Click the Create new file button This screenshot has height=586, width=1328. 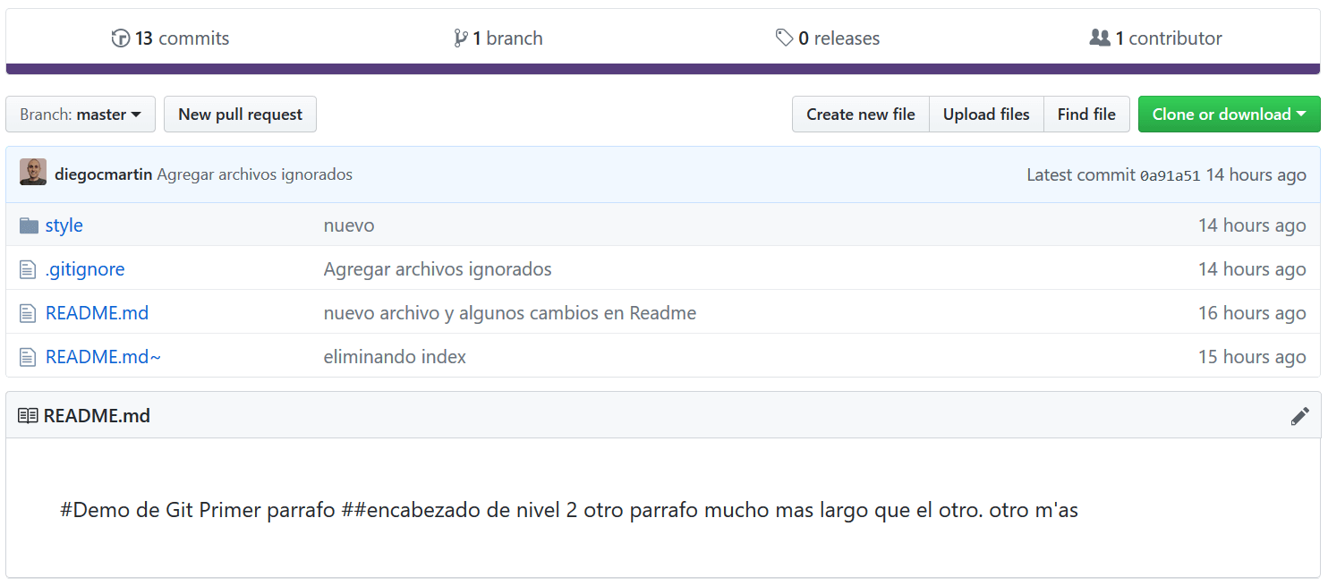[x=860, y=114]
